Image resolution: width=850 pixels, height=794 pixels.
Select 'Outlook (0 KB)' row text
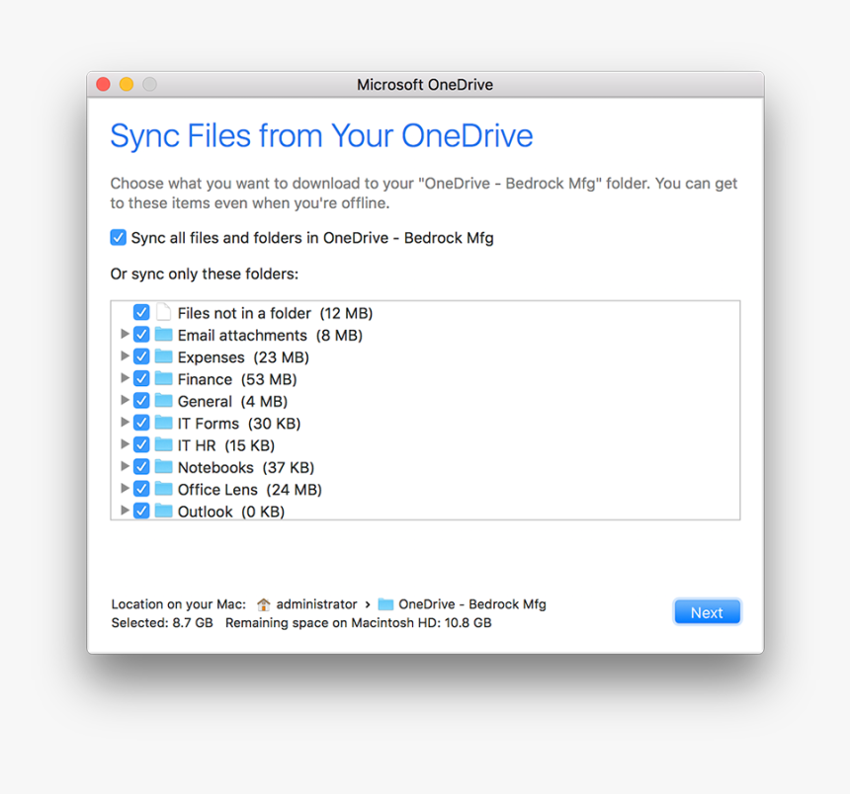[231, 512]
